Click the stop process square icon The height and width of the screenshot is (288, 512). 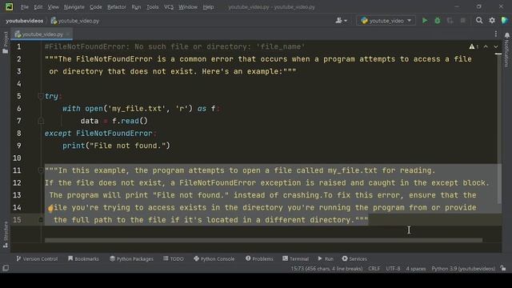click(x=462, y=21)
